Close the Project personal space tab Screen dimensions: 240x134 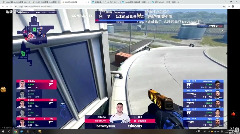tap(178, 2)
